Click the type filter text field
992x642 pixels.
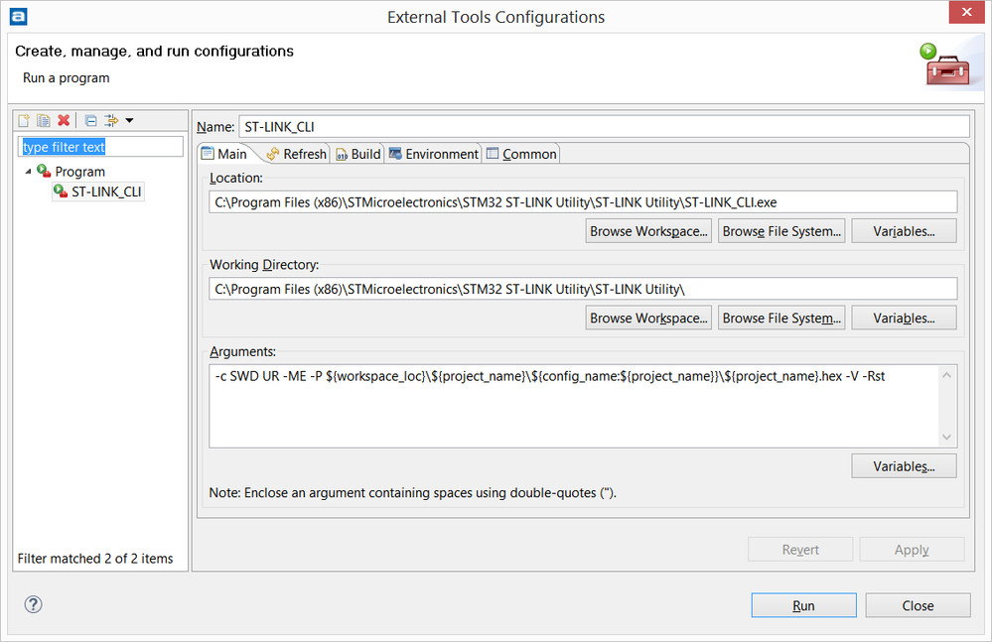tap(100, 147)
